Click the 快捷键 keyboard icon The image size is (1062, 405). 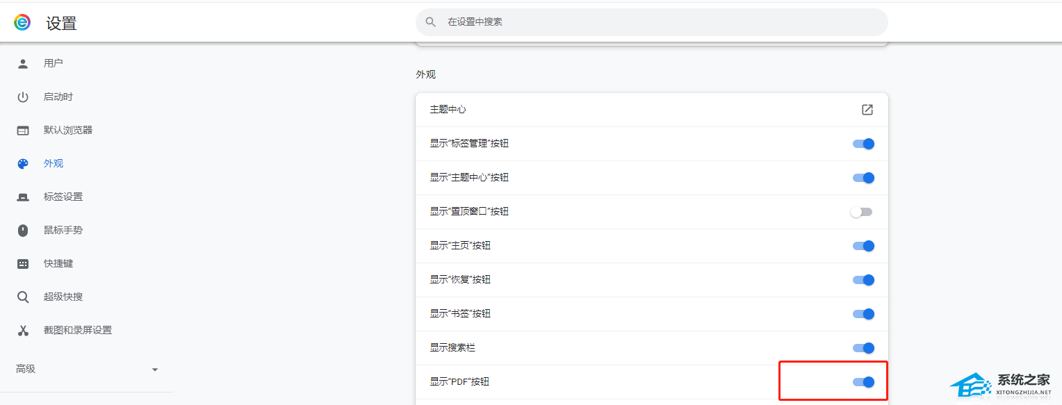pos(23,263)
